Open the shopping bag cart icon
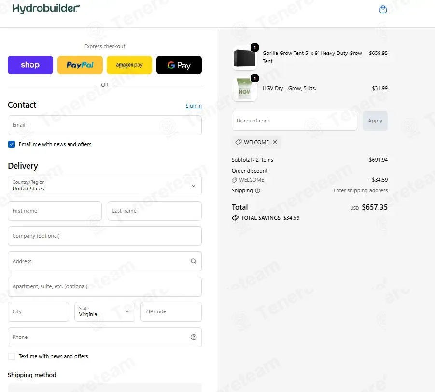The height and width of the screenshot is (392, 435). point(383,9)
